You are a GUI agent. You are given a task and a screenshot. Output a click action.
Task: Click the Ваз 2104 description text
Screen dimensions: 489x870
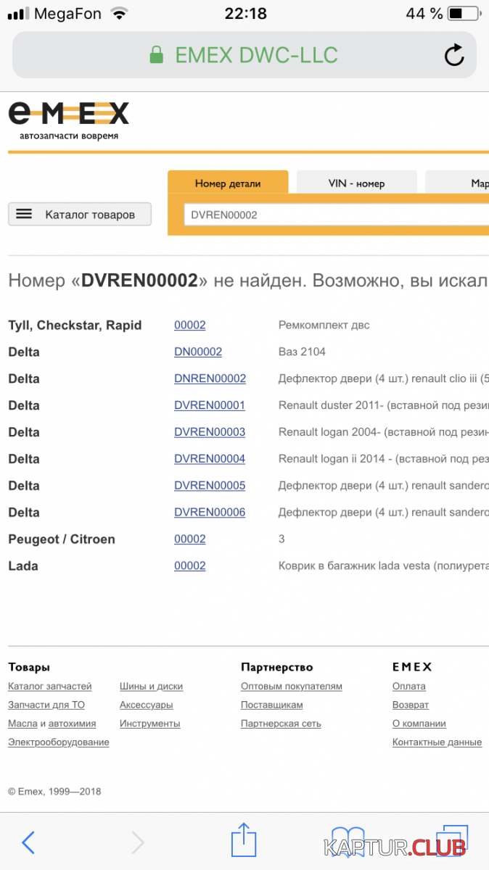[x=302, y=352]
